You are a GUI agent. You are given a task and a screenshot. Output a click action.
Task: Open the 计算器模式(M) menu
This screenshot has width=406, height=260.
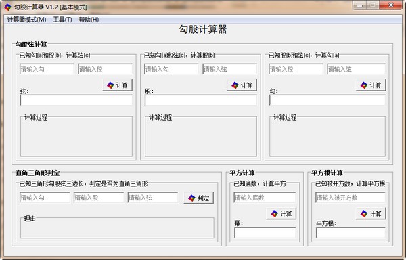[x=26, y=20]
